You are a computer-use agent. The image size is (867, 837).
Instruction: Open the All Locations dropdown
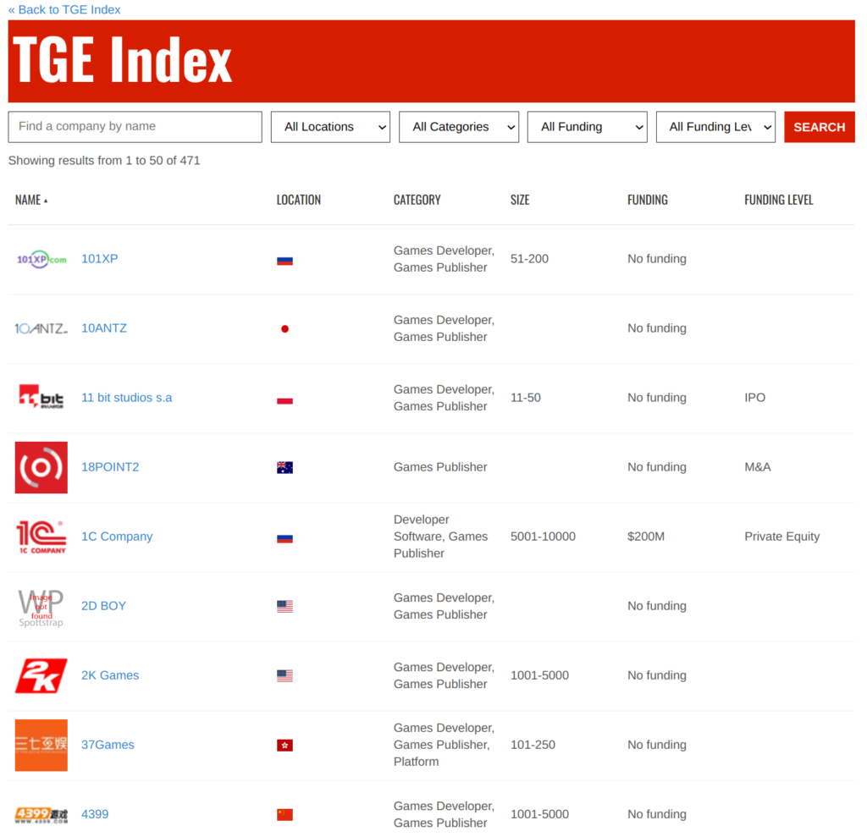coord(330,127)
